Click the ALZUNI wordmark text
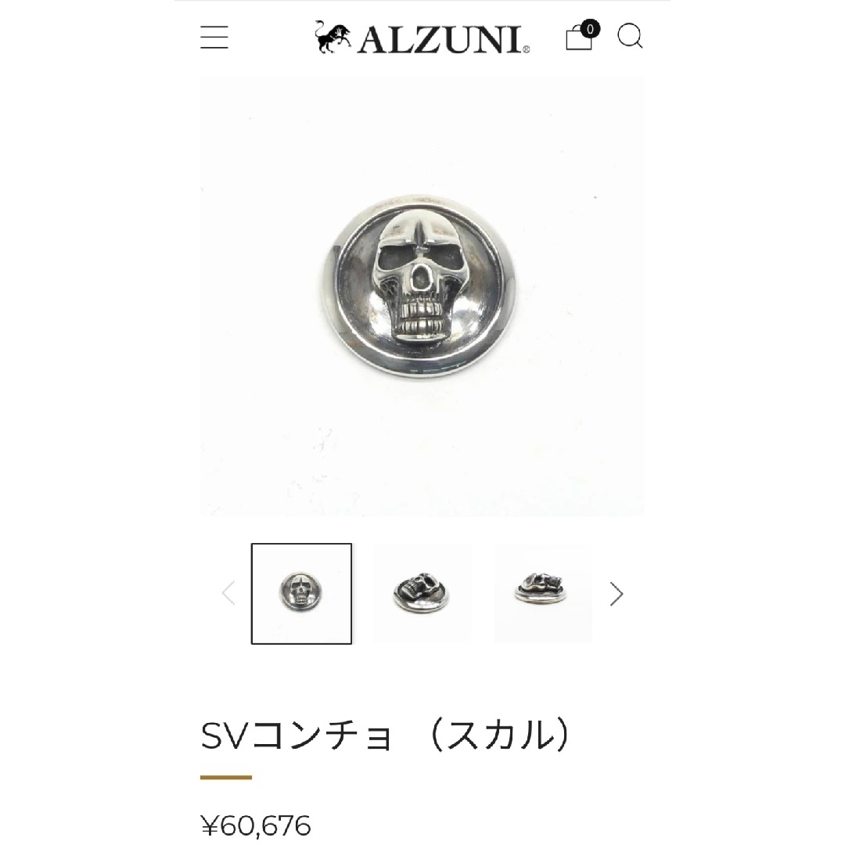The image size is (845, 845). (440, 39)
